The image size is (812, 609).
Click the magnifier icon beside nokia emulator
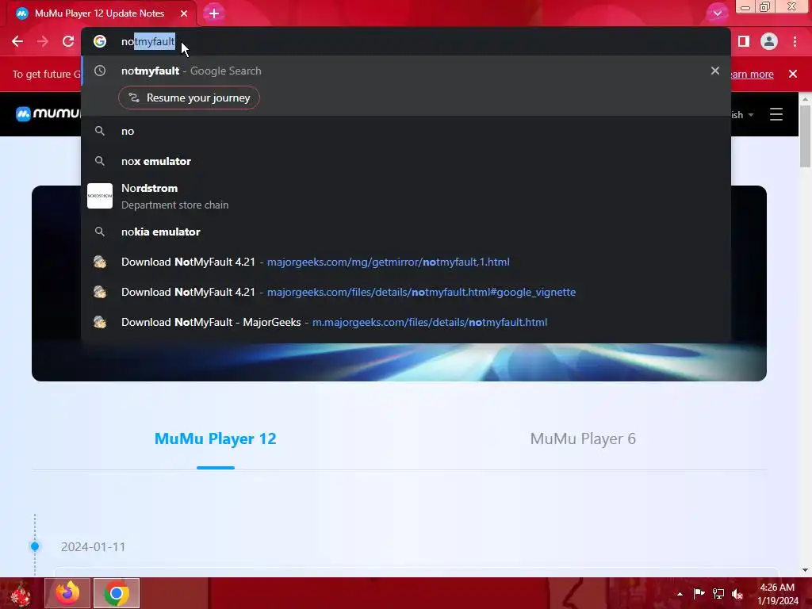click(100, 232)
